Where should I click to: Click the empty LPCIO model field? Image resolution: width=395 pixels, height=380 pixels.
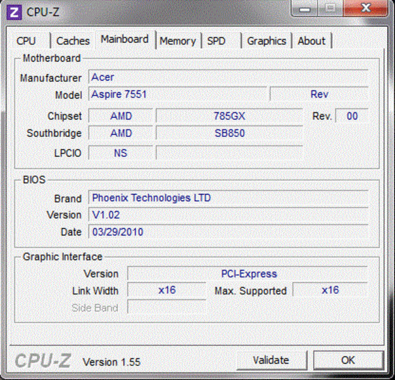[x=229, y=153]
